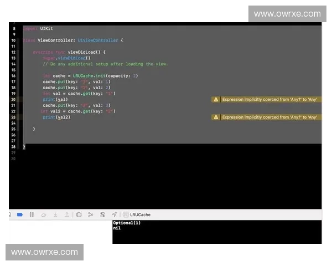Screen dimensions: 332x266
Task: Click line number 23 in gutter
Action: [13, 117]
